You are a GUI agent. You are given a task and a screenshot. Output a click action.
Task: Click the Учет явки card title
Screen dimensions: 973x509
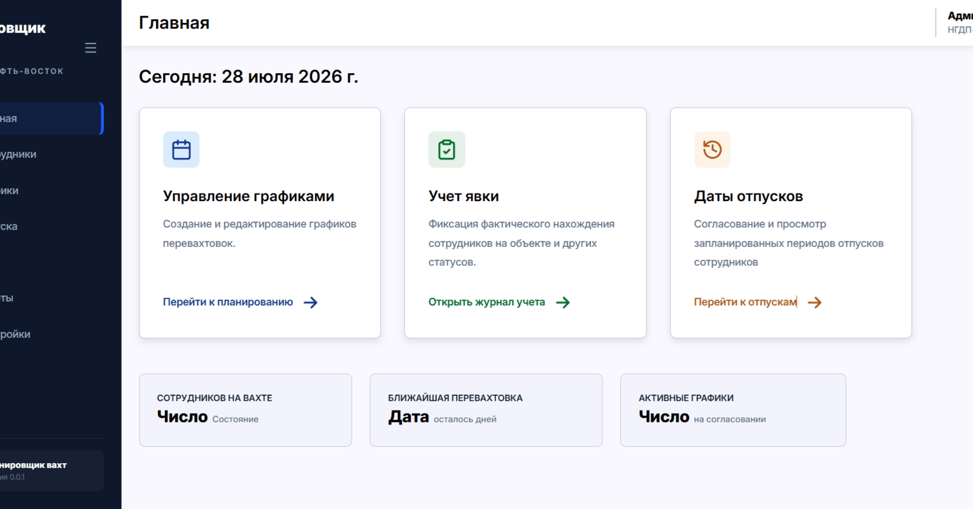[x=464, y=196]
